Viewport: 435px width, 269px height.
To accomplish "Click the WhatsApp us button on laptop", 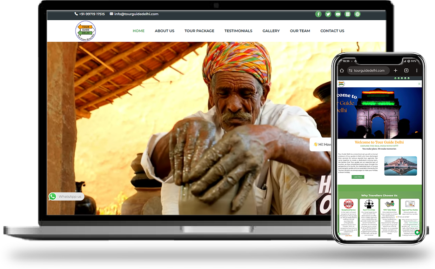I will point(66,197).
